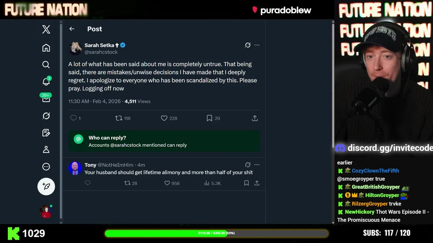Open the Lists icon in sidebar

click(x=46, y=133)
